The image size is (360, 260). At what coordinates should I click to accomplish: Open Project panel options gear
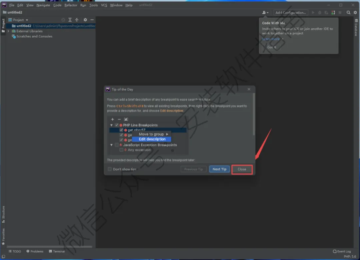85,20
